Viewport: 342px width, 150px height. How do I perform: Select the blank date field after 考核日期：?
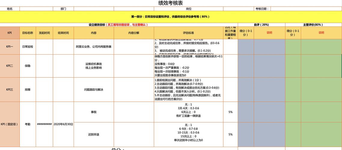pos(306,9)
